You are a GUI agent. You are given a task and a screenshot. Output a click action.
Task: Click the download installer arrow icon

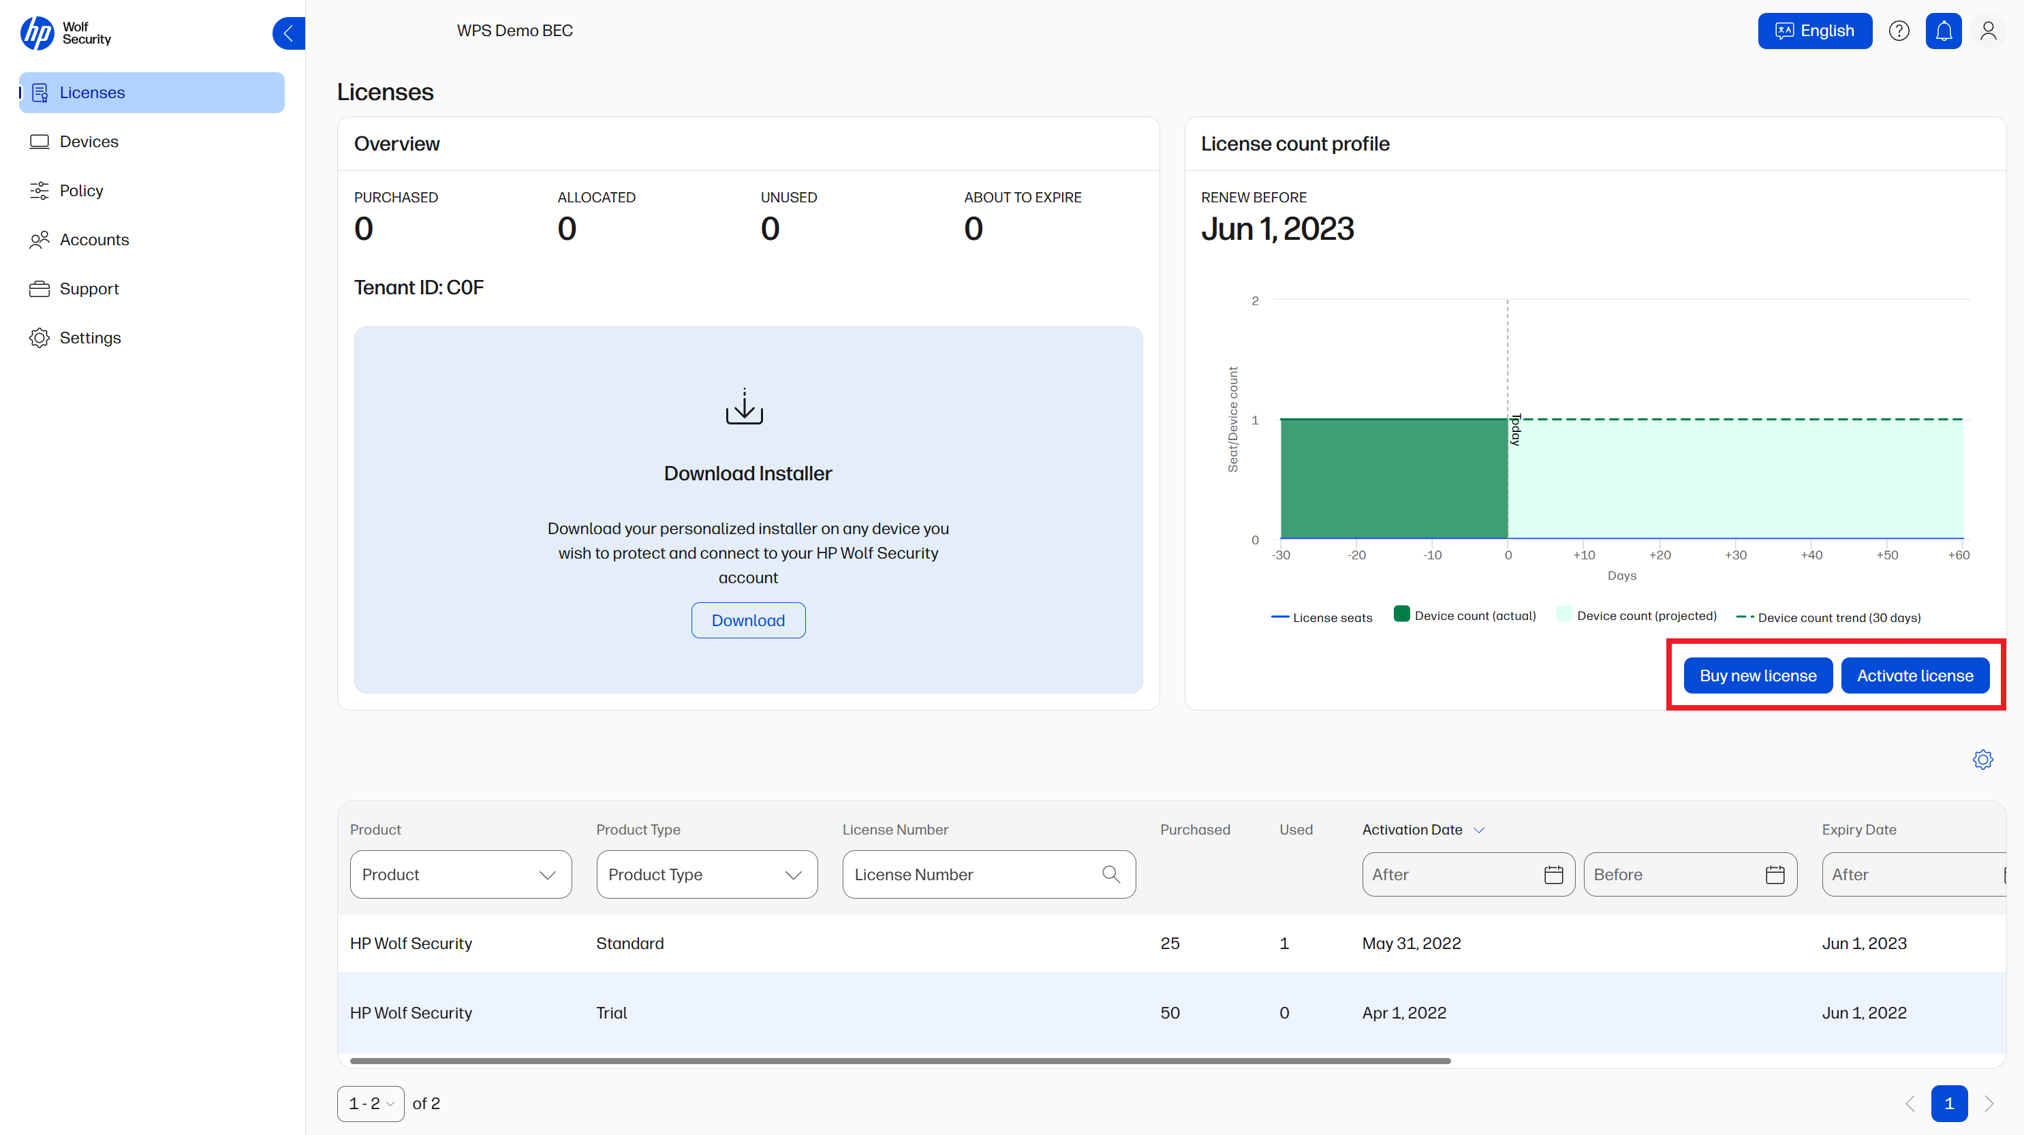tap(744, 406)
